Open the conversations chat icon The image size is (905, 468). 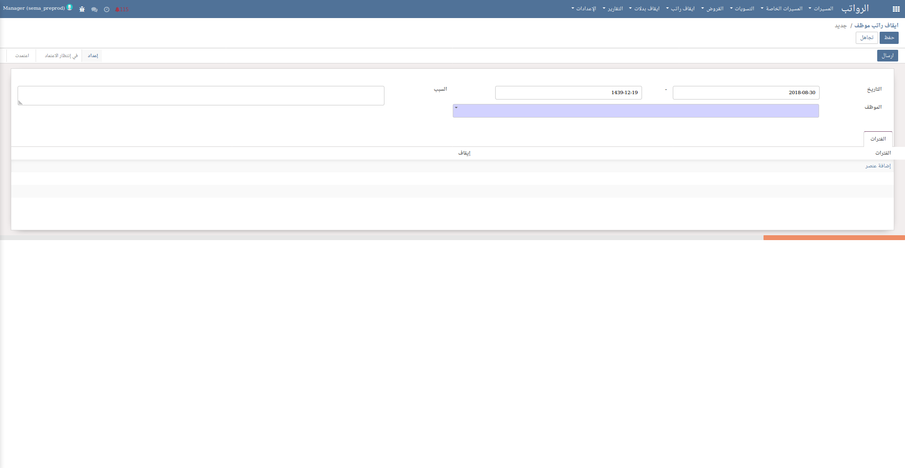(x=94, y=9)
